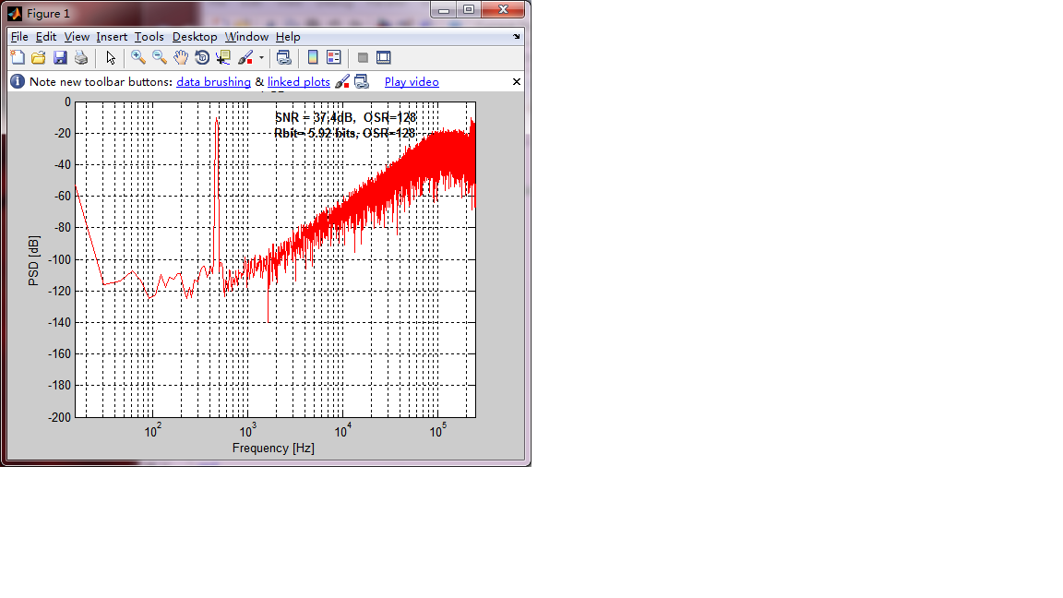The height and width of the screenshot is (598, 1063).
Task: Click the 'Frequency [Hz]' axis label
Action: pyautogui.click(x=273, y=448)
